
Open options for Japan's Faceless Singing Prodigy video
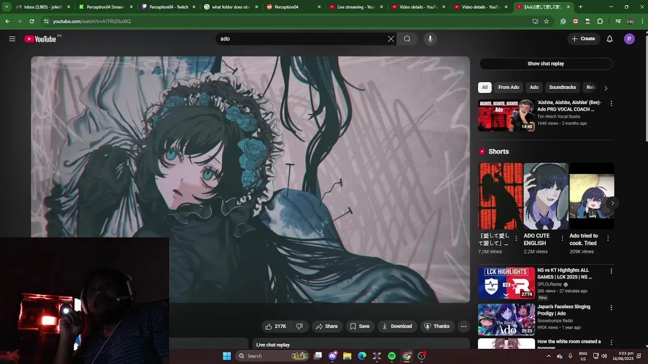pyautogui.click(x=611, y=308)
